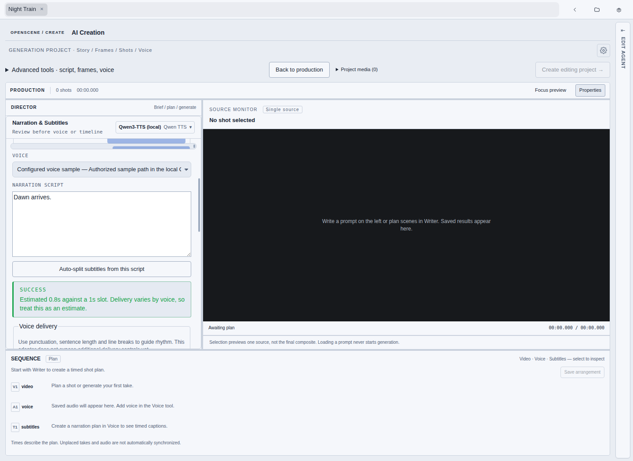Click the Director panel vertical scrollbar
Viewport: 633px width, 461px height.
[x=199, y=205]
